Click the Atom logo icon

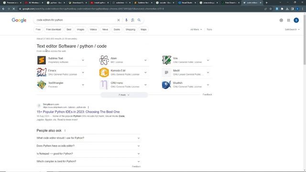(104, 60)
